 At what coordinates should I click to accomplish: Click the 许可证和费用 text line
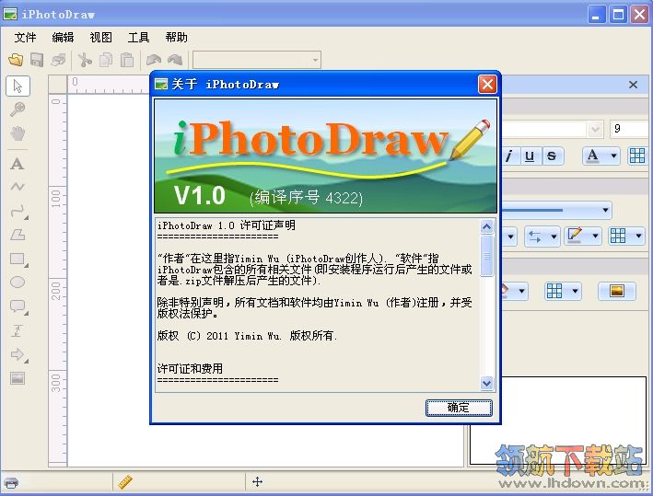190,369
